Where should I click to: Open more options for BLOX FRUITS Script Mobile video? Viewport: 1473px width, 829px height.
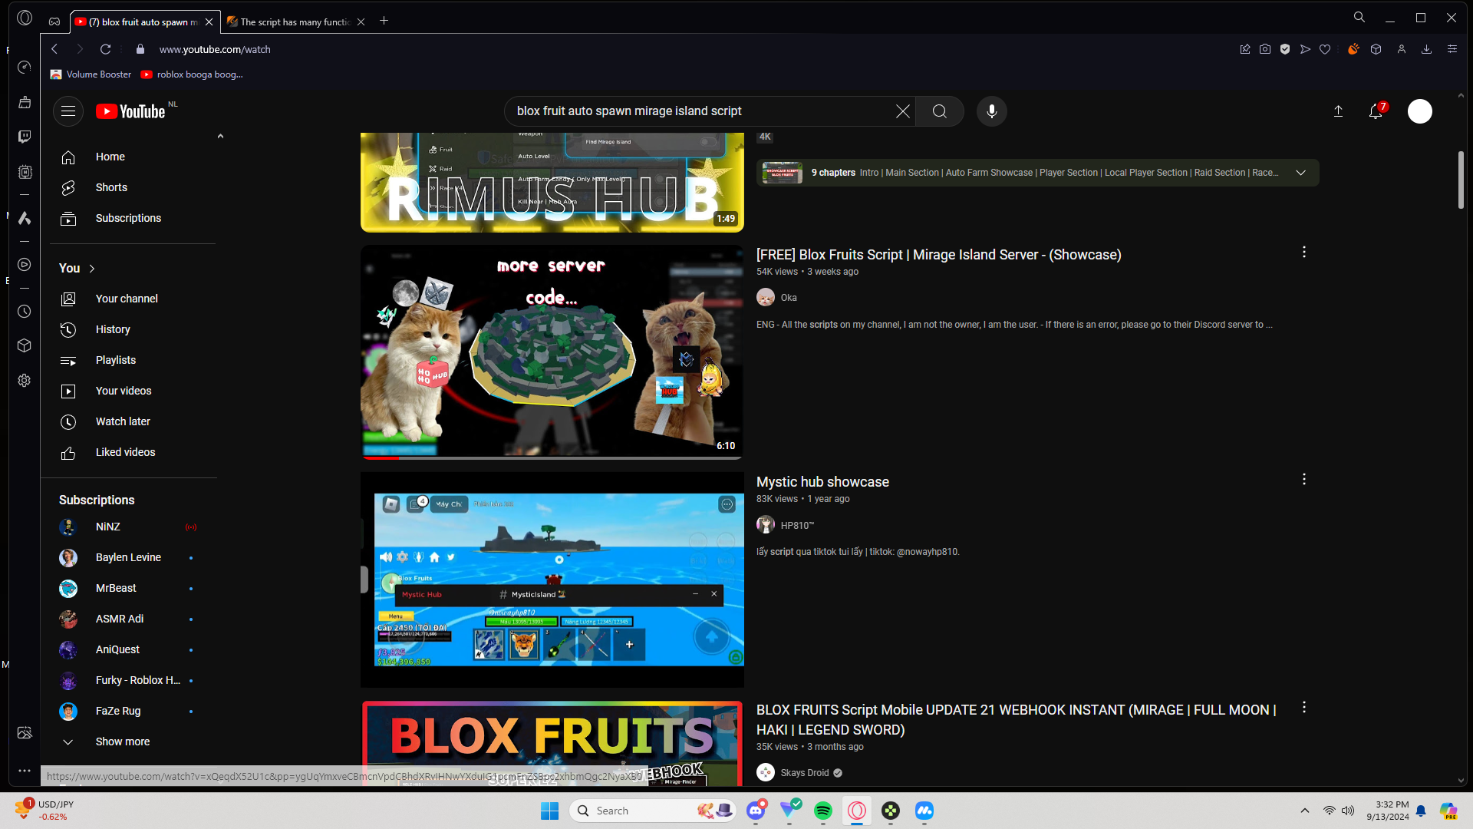click(1304, 708)
